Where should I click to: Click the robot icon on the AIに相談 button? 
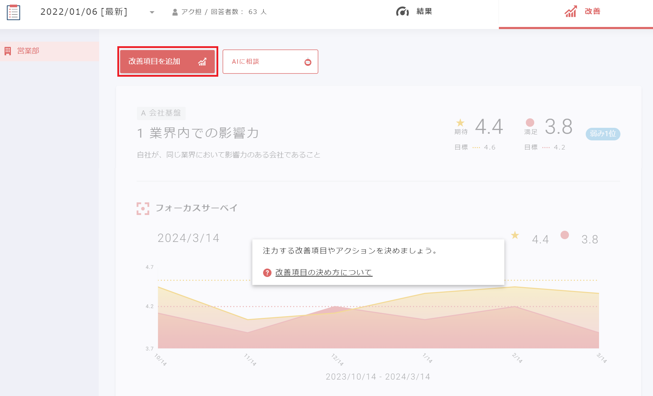[x=307, y=62]
